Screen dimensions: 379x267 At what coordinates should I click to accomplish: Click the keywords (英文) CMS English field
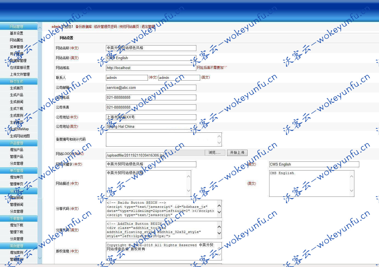point(314,164)
